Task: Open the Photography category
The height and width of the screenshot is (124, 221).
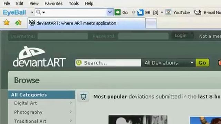Action: pos(28,112)
